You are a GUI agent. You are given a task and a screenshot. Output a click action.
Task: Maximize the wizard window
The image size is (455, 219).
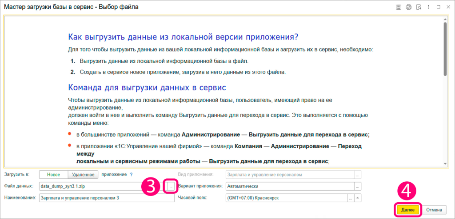tap(438, 7)
